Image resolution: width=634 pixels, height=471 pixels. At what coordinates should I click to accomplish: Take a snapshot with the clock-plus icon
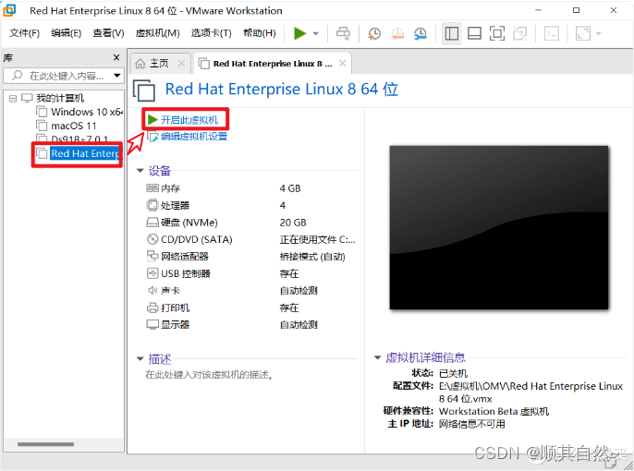(x=374, y=33)
